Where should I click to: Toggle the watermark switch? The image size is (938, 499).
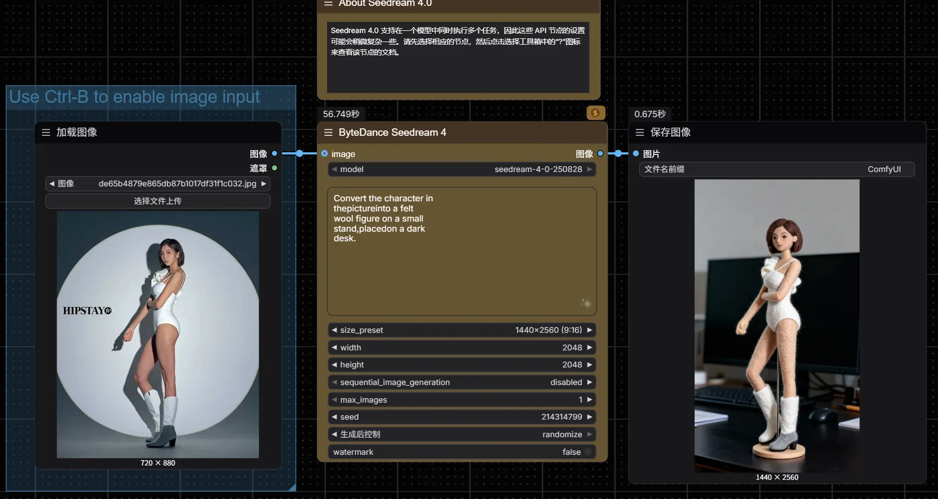pyautogui.click(x=588, y=452)
